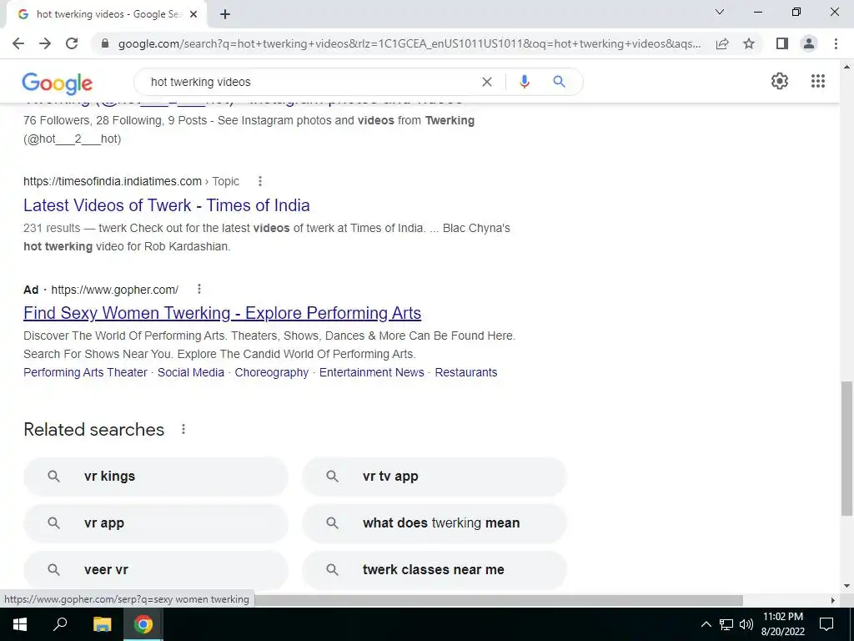
Task: Open Latest Videos of Twerk - Times of India
Action: coord(167,205)
